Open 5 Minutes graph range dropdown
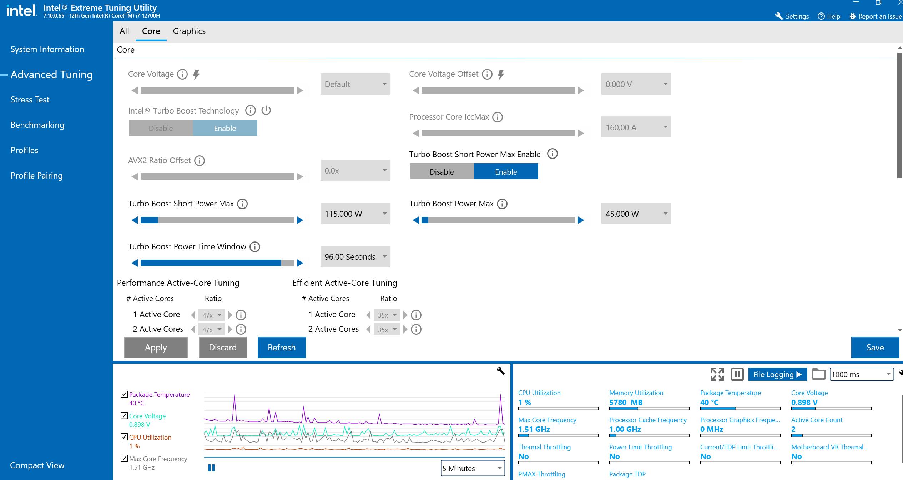This screenshot has height=480, width=903. [x=473, y=468]
